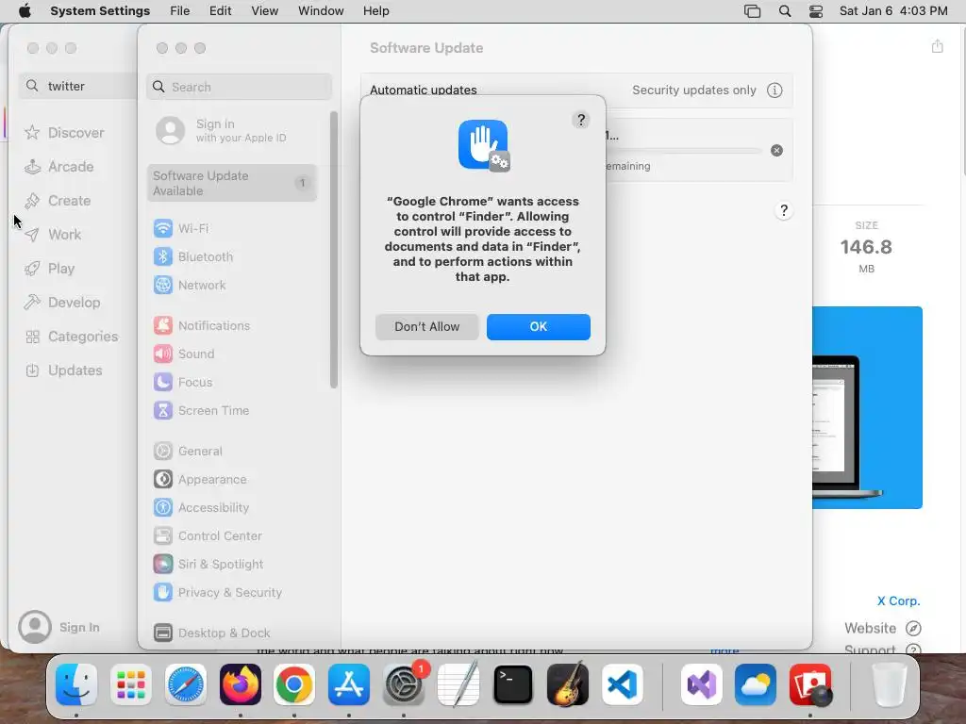966x724 pixels.
Task: Open Arcade in the App Store sidebar
Action: coord(59,167)
